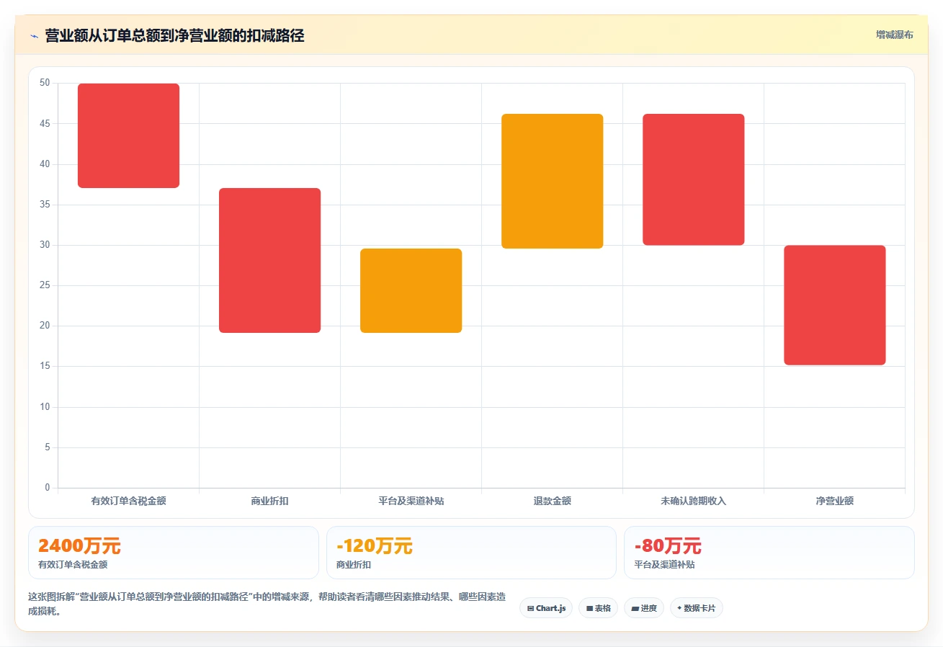Click the 进度 tag chip
Viewport: 943px width, 647px height.
(x=643, y=608)
